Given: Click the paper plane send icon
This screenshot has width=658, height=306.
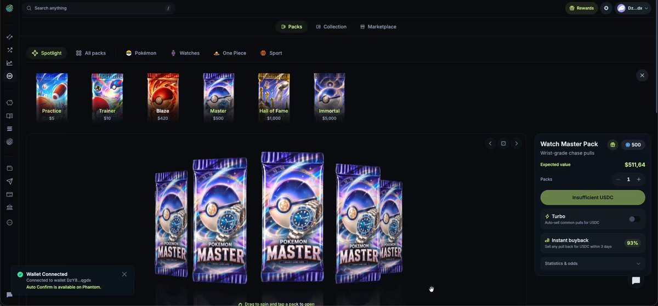Looking at the screenshot, I should click(9, 181).
